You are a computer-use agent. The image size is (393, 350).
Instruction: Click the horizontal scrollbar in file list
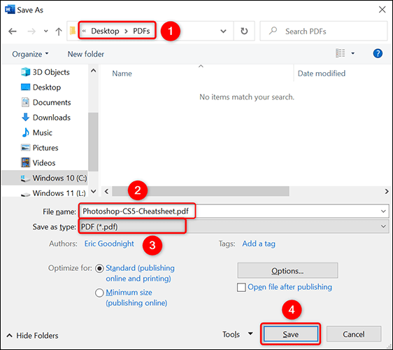coord(201,191)
